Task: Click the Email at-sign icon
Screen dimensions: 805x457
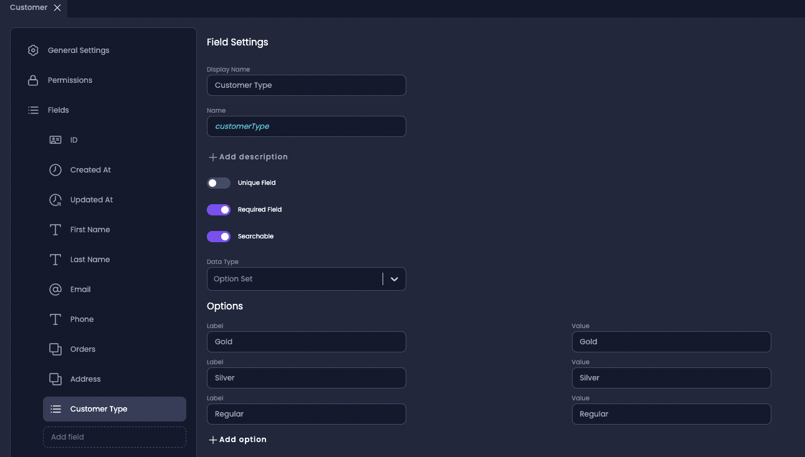Action: pos(55,290)
